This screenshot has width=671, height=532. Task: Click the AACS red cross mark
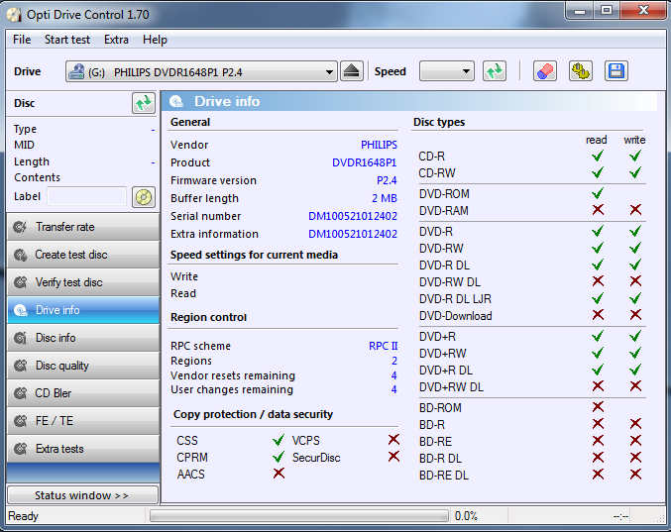coord(279,473)
